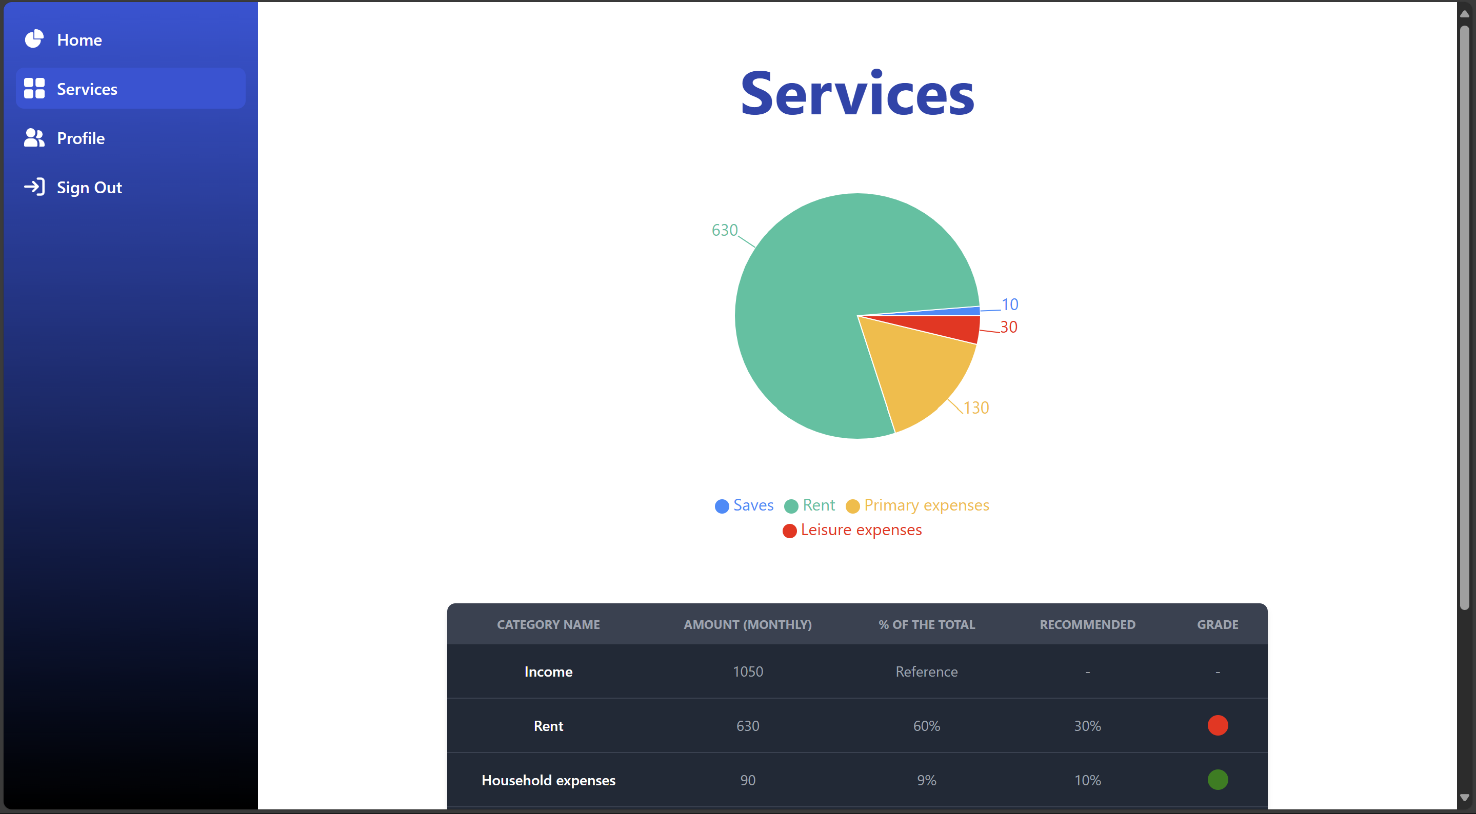
Task: Click the Sign Out link
Action: 89,188
